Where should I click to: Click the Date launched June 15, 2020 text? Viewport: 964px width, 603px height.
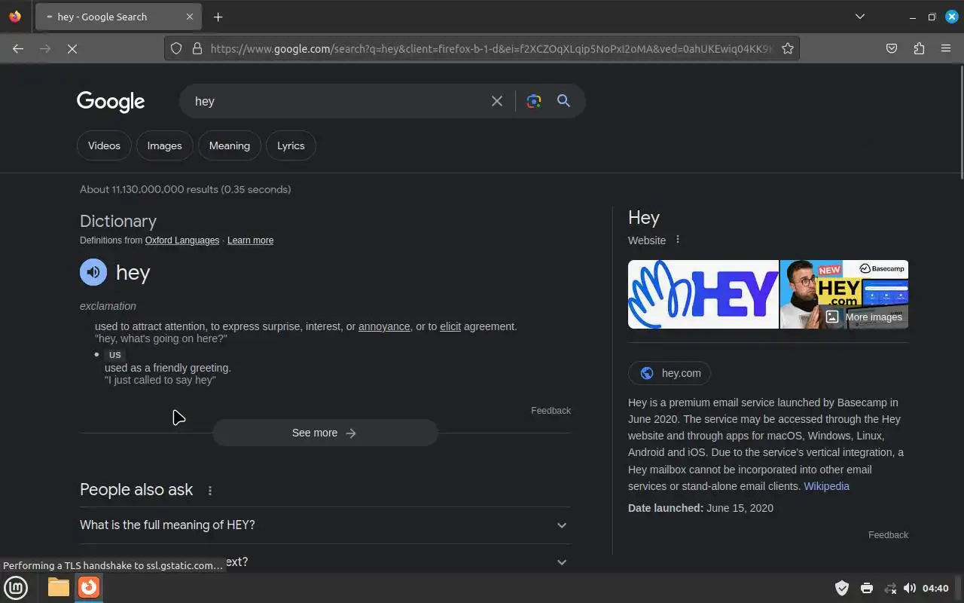click(x=700, y=508)
